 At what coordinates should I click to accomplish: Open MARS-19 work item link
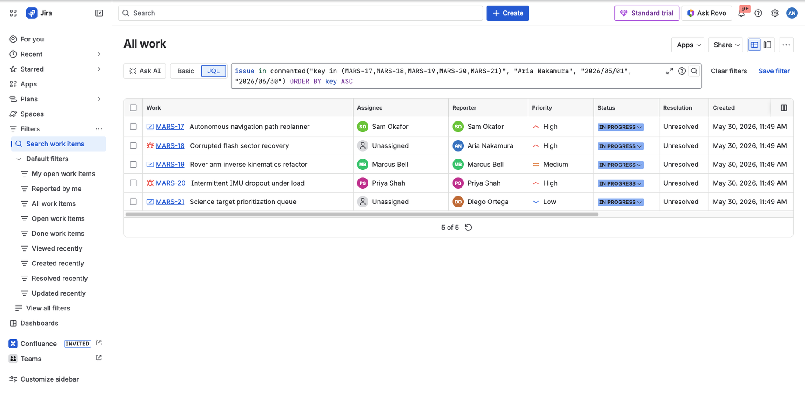(x=170, y=165)
